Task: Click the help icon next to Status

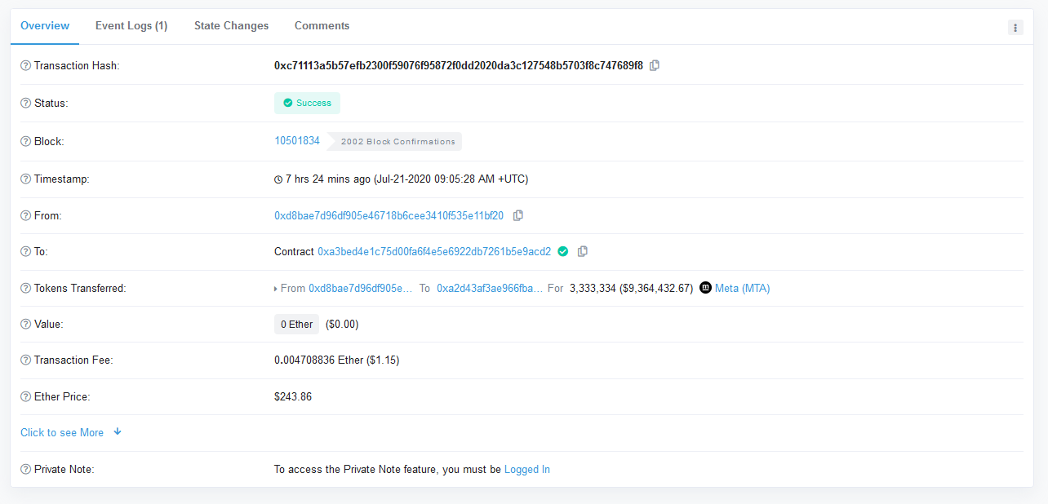Action: (25, 104)
